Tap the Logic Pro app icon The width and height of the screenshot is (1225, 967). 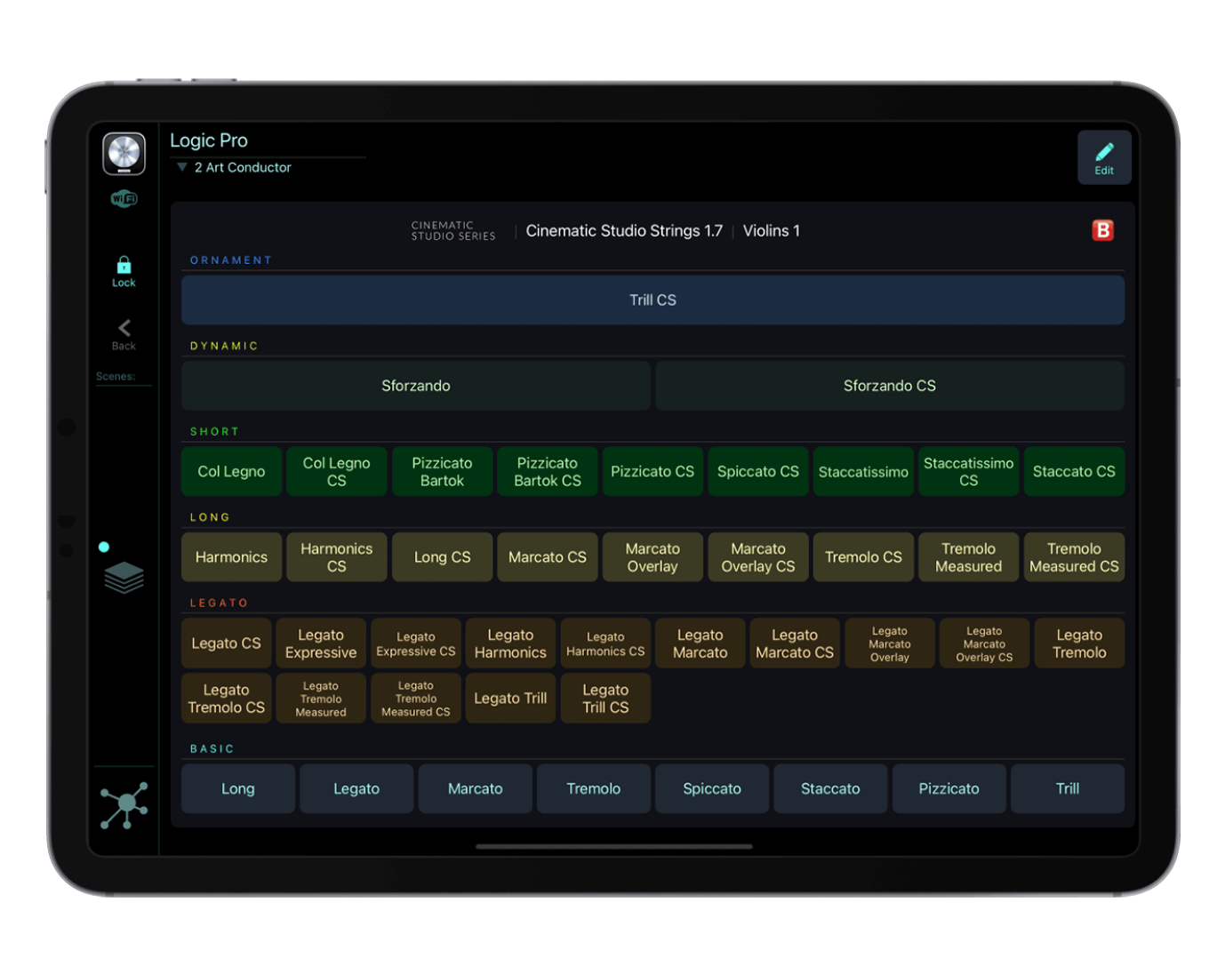[124, 153]
